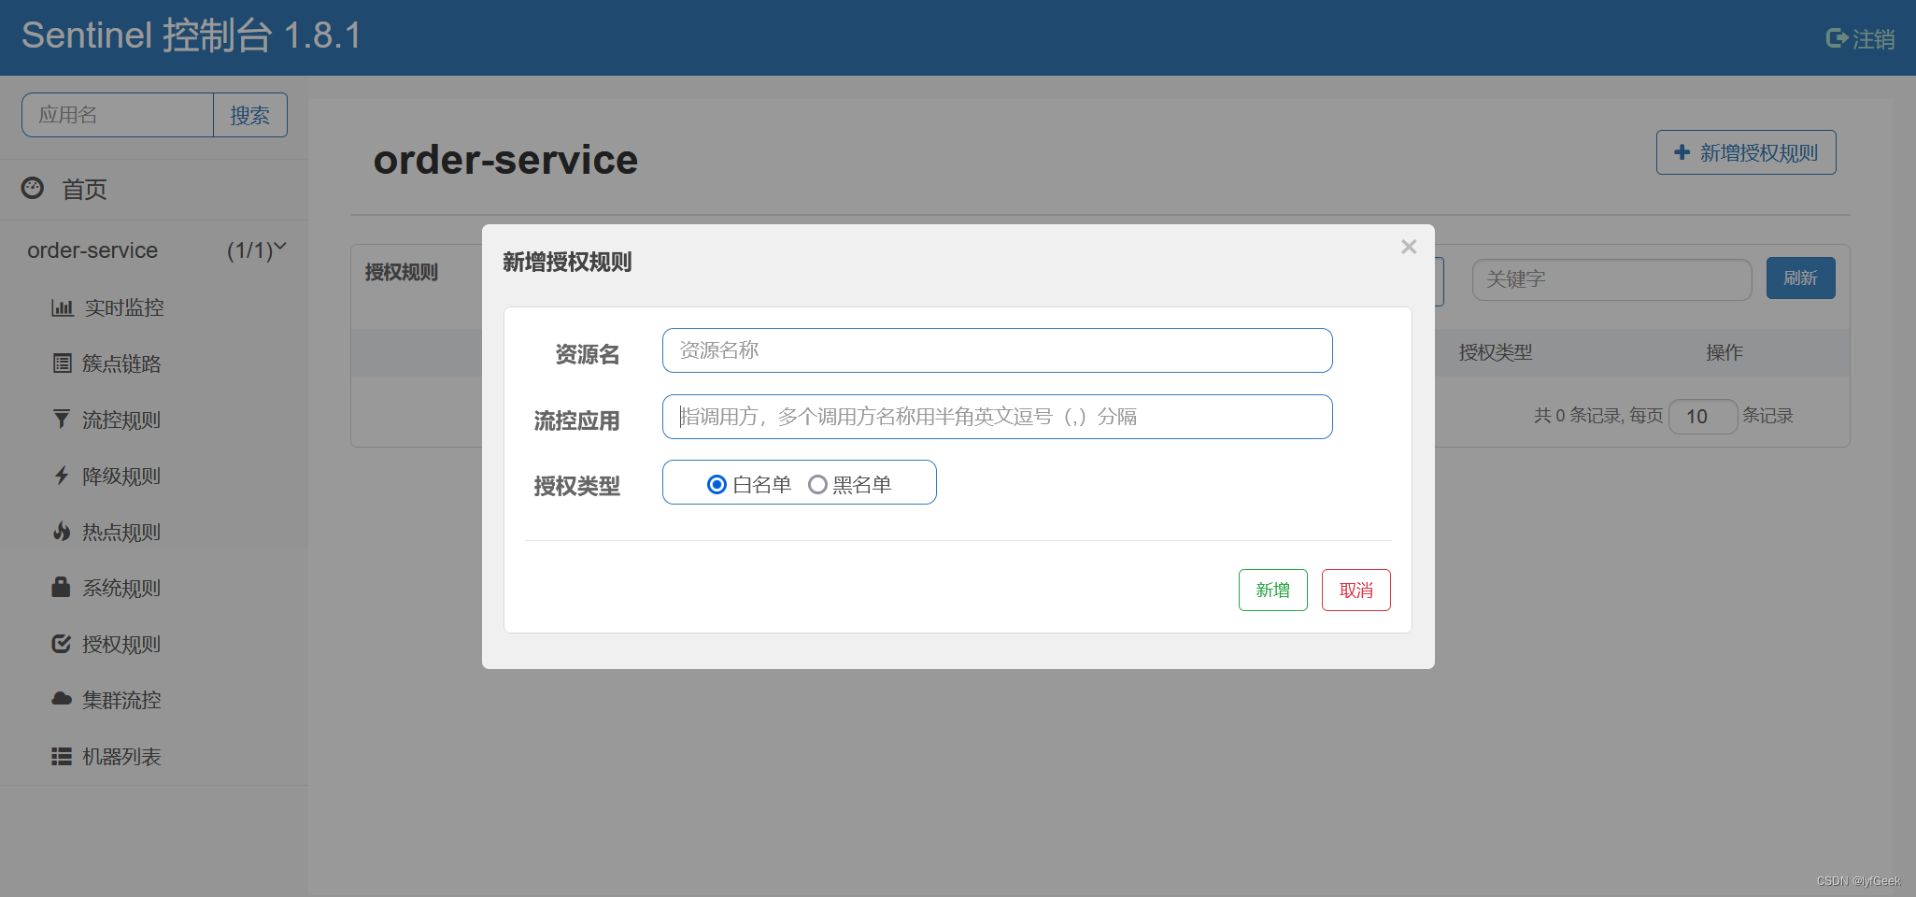Collapse the order-service sidebar chevron

tap(280, 248)
